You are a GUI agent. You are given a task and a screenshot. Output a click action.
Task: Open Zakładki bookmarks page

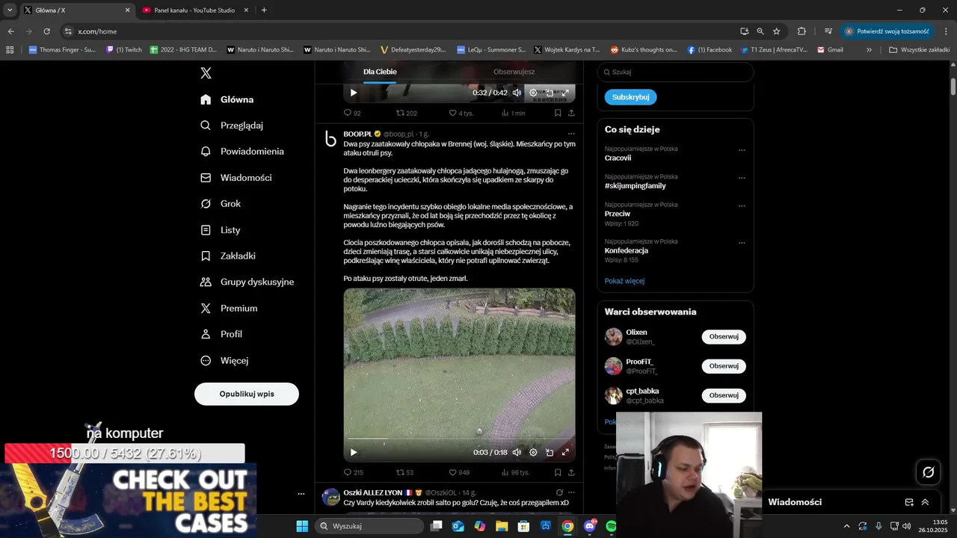(x=228, y=256)
